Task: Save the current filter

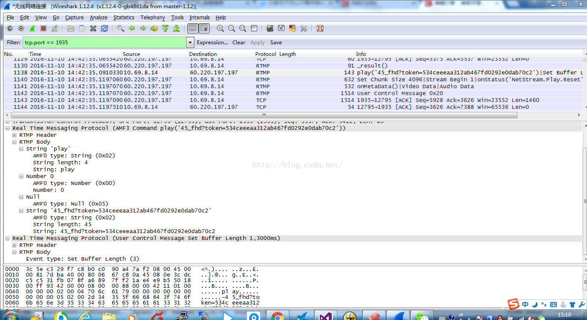Action: [276, 43]
